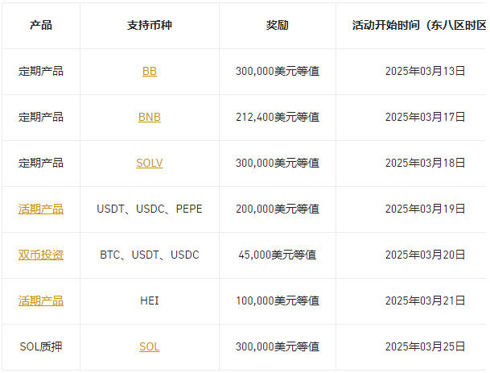Select the SOL质押 product cell
This screenshot has height=373, width=490.
pos(41,346)
